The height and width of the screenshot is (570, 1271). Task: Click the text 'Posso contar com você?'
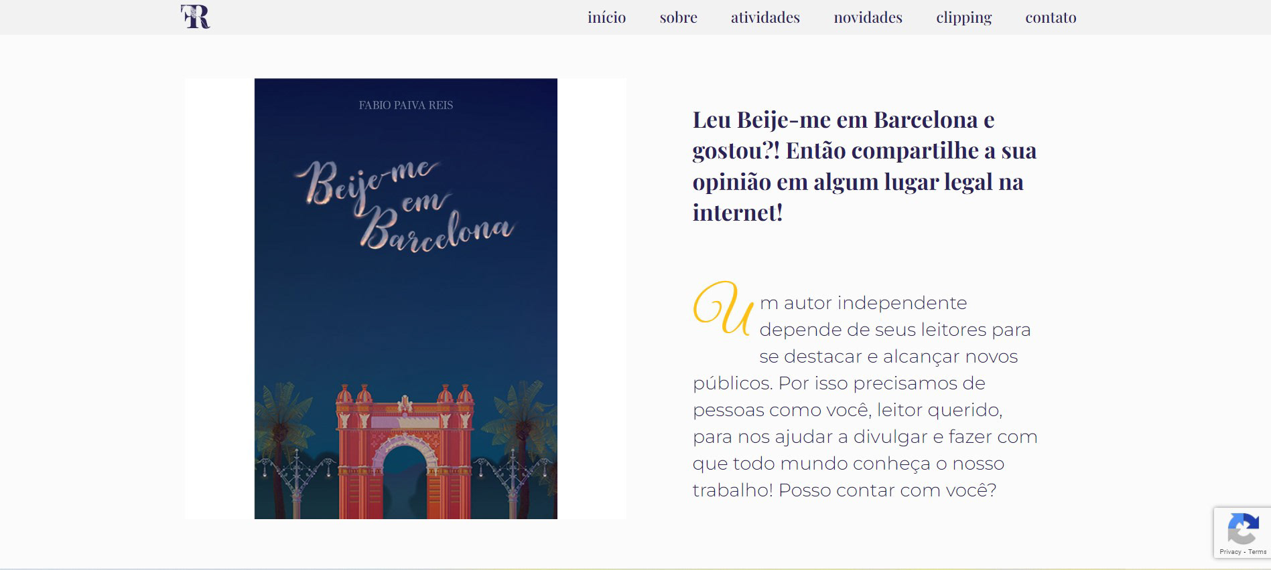tap(887, 490)
